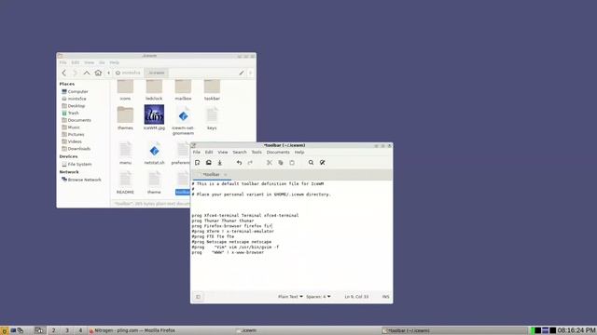Click the .icewm path bar button
Screen dimensions: 597x335
point(156,73)
